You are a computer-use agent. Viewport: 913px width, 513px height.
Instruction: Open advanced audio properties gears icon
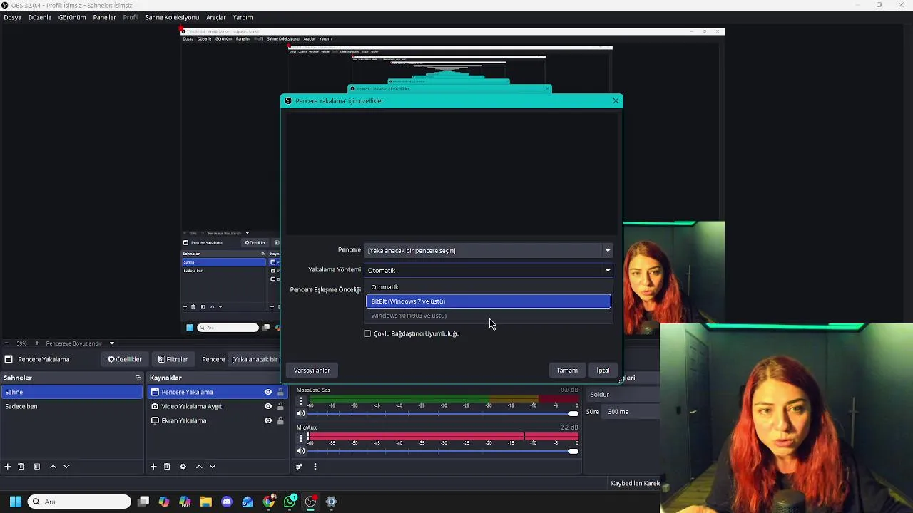300,467
